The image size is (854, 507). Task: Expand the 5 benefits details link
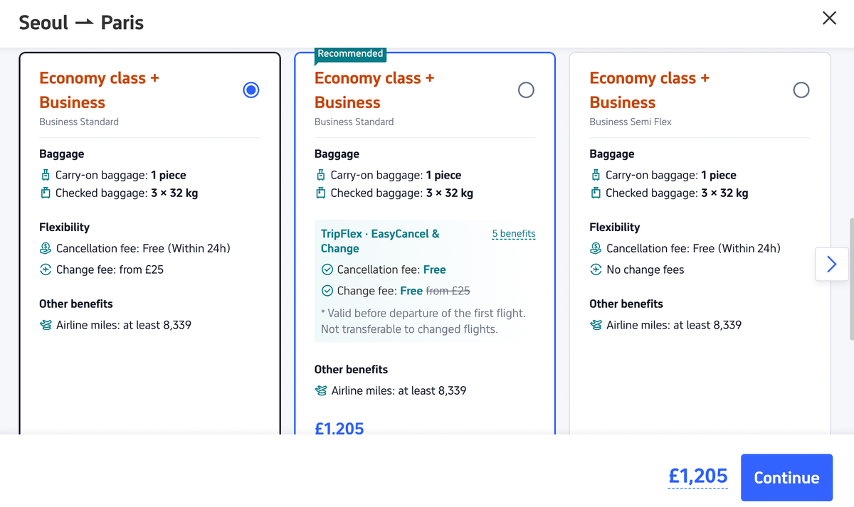tap(514, 233)
